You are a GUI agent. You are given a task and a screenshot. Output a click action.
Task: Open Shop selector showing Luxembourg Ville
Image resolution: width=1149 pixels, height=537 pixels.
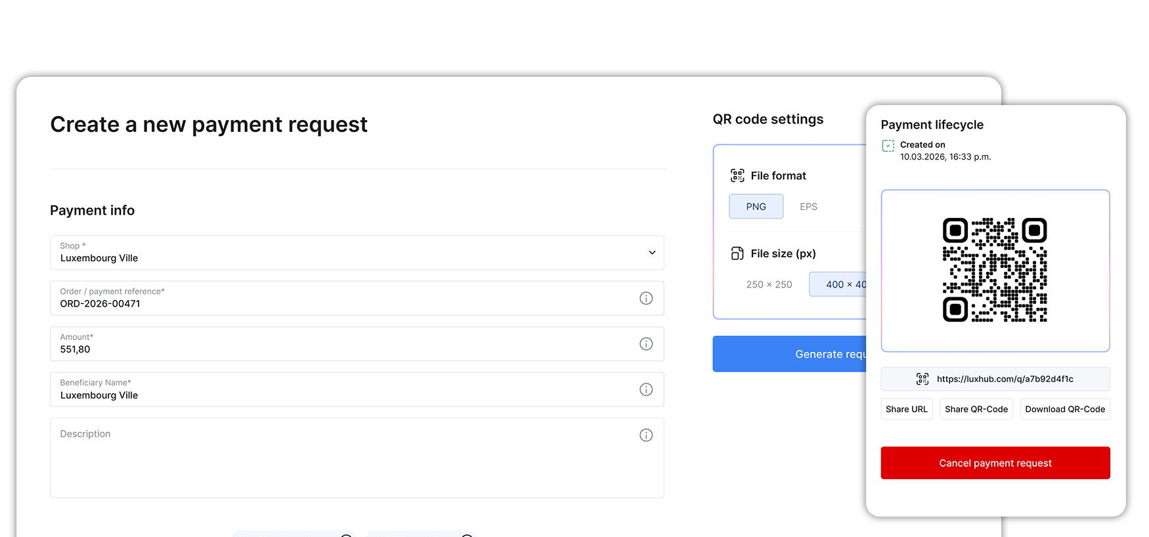click(357, 253)
